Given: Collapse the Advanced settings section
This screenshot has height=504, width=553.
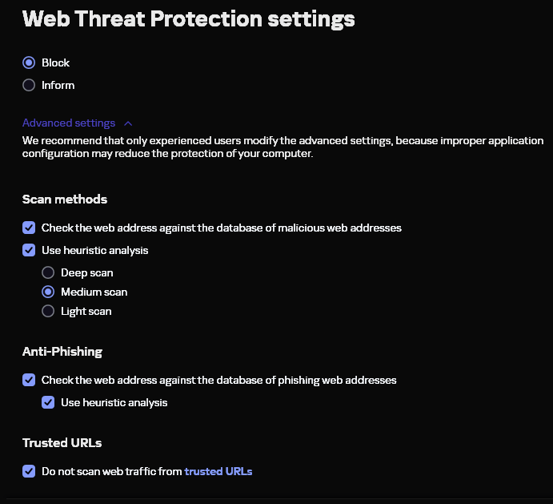Looking at the screenshot, I should tap(69, 123).
